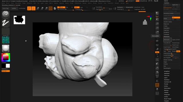This screenshot has height=102, width=183.
Task: Adjust the Z Intensity slider
Action: click(82, 9)
